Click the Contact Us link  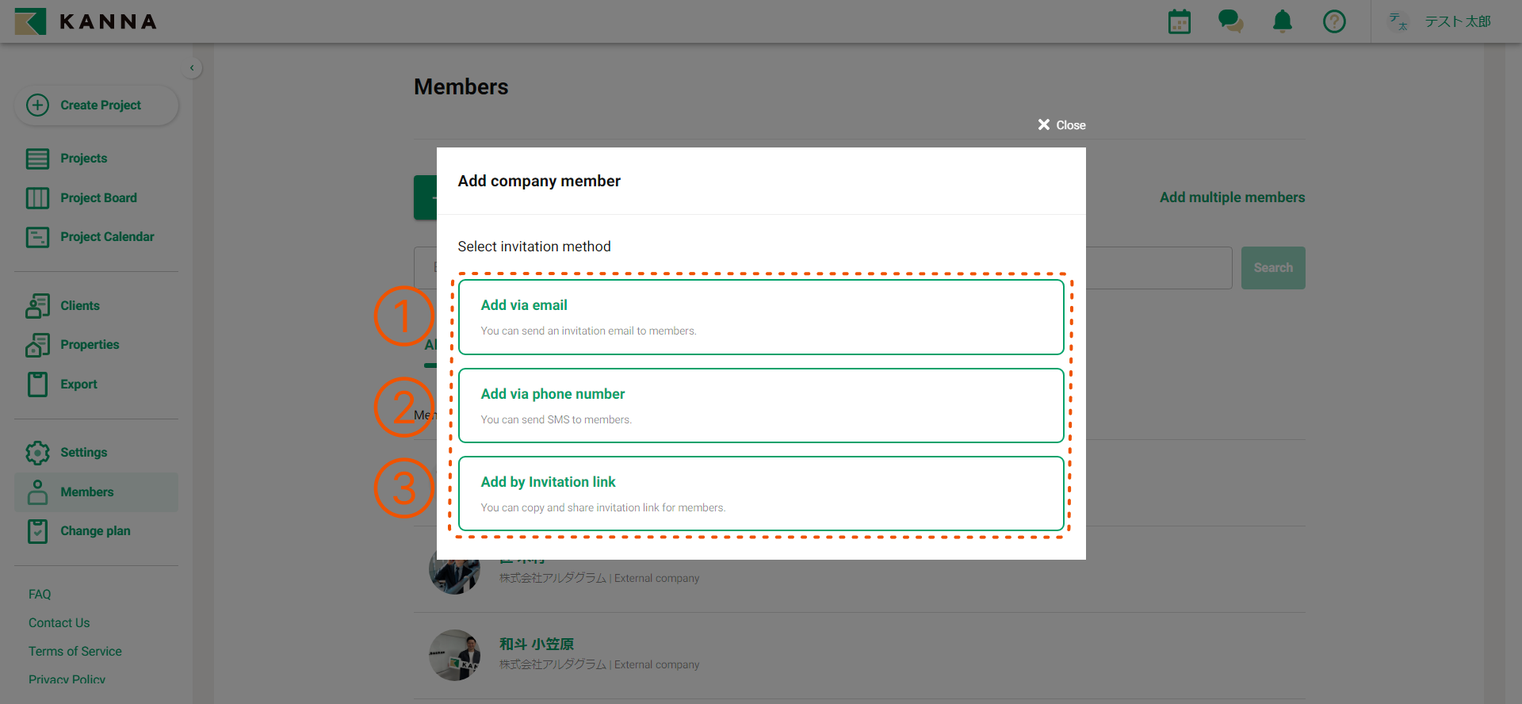point(59,623)
